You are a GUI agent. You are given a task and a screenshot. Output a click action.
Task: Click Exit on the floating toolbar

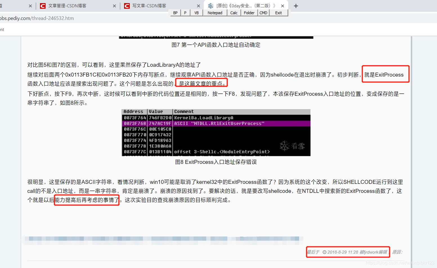[279, 13]
